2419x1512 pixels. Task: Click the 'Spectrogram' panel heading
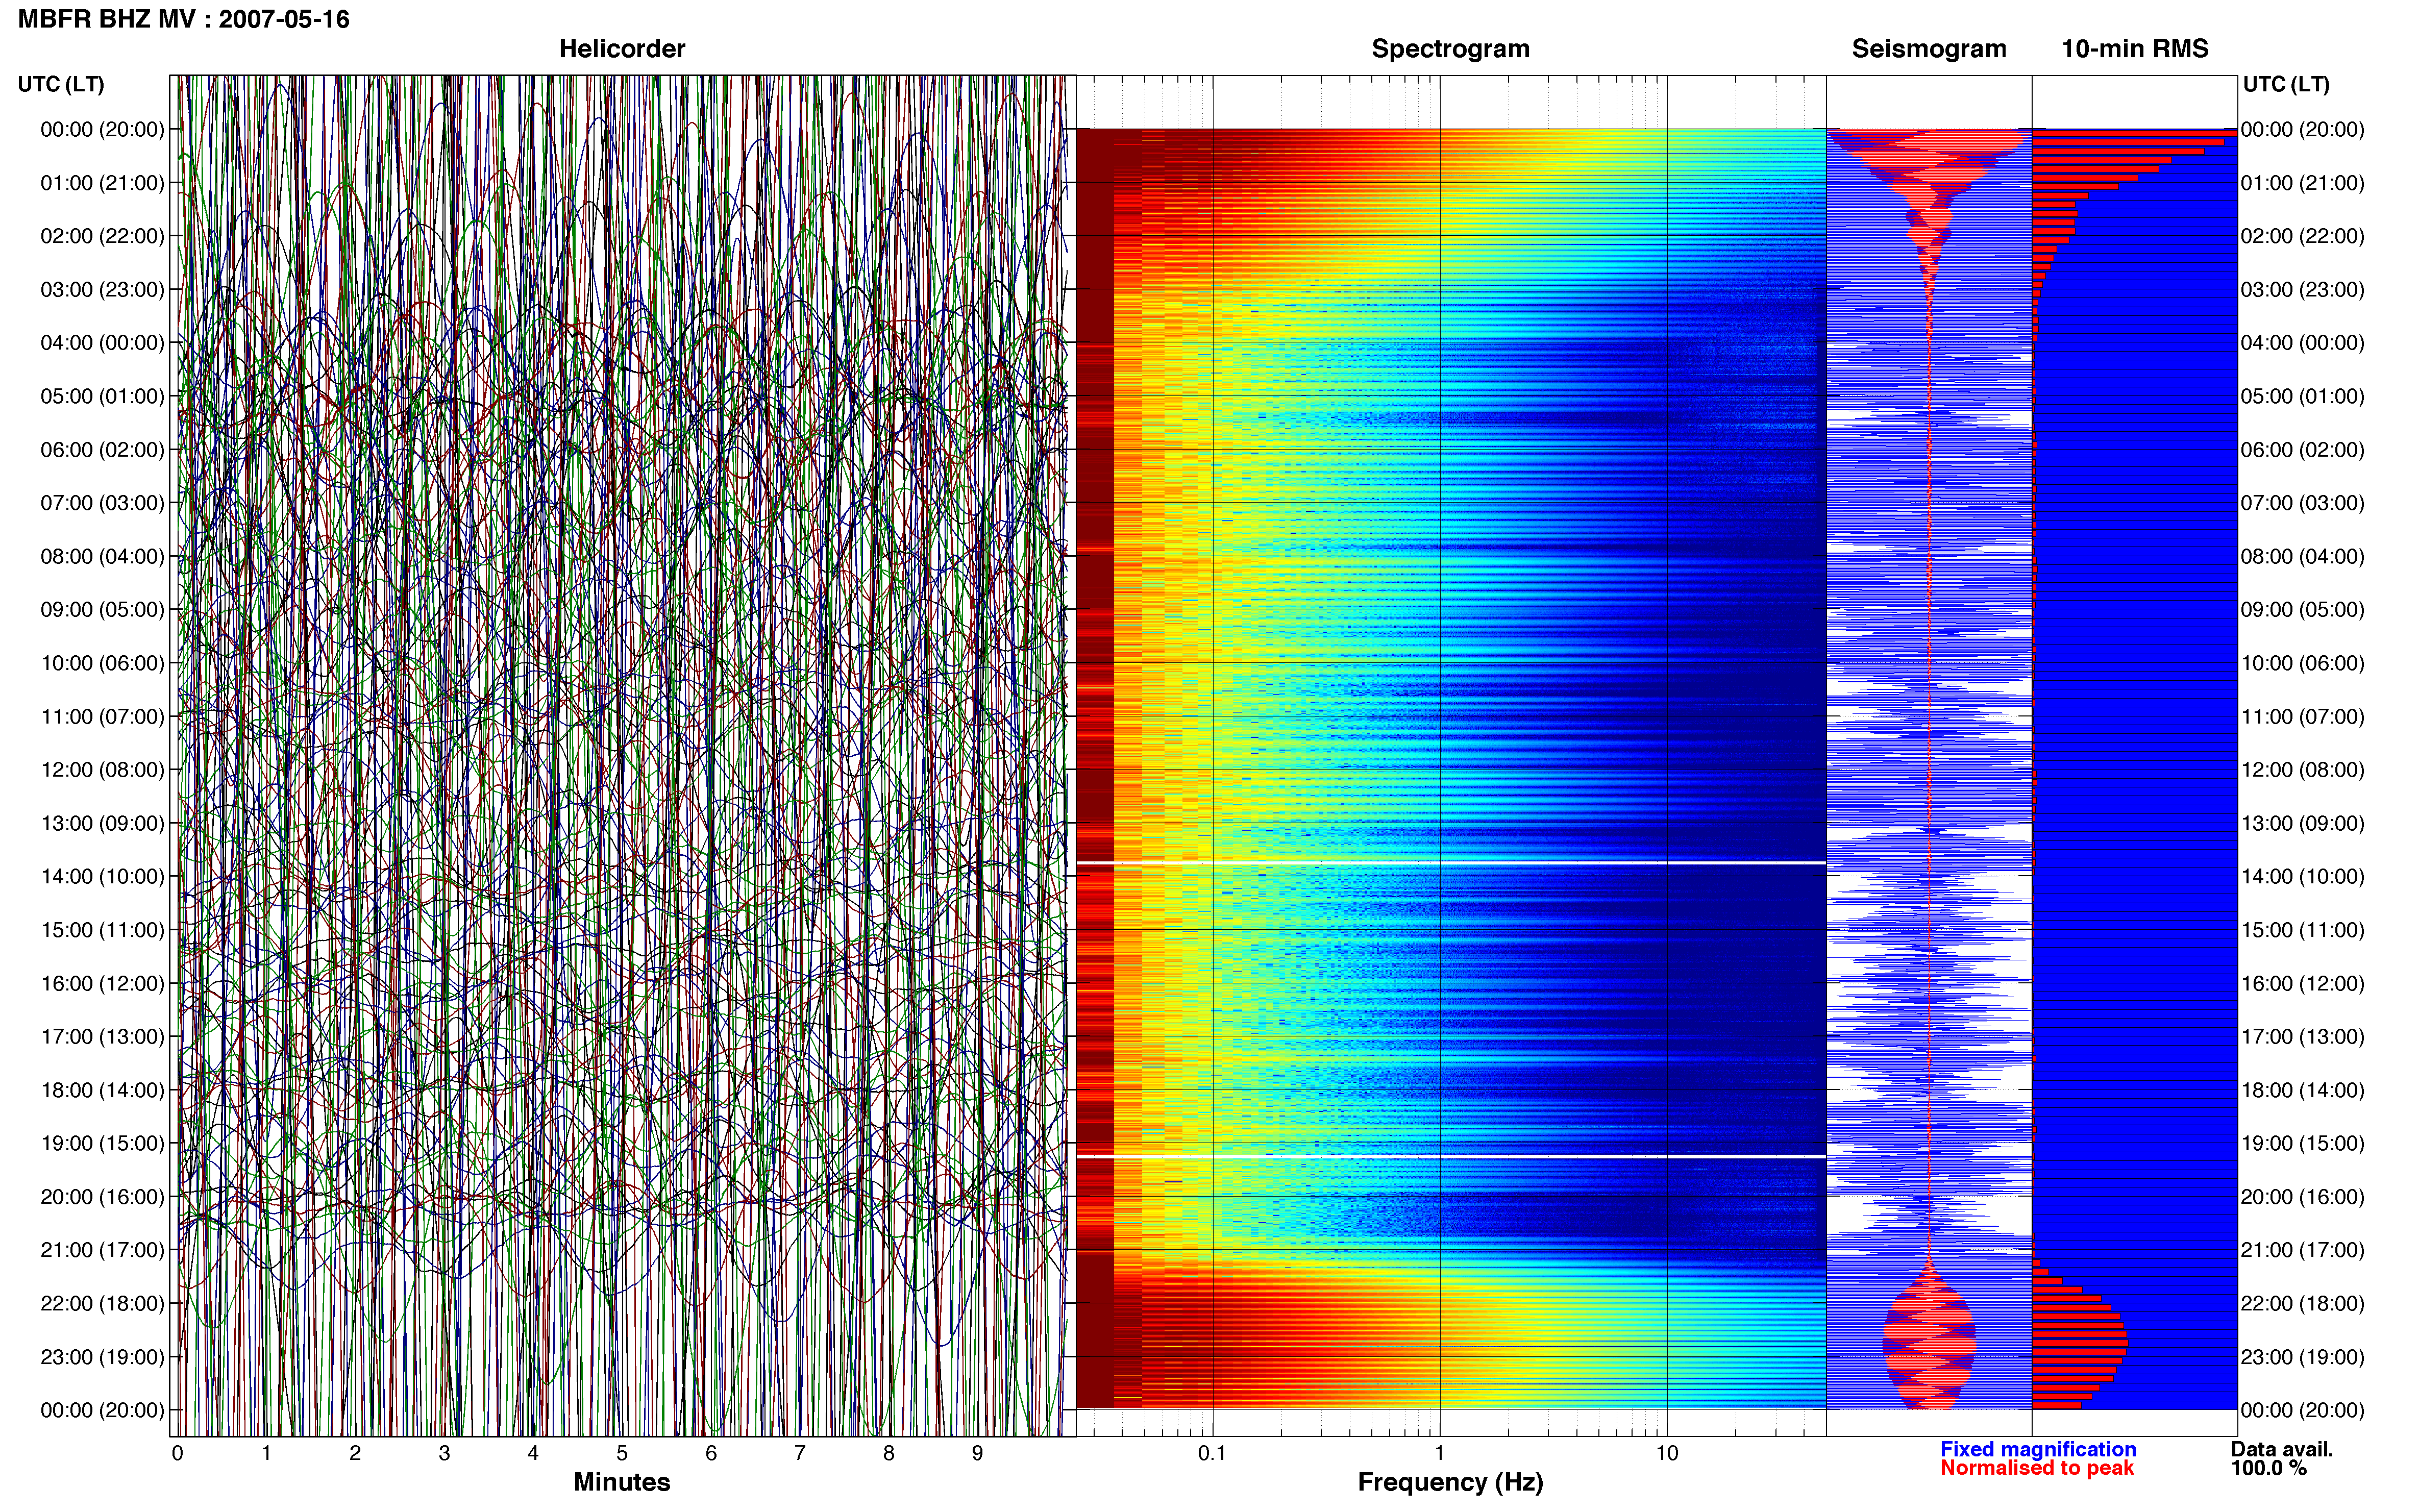(x=1450, y=49)
